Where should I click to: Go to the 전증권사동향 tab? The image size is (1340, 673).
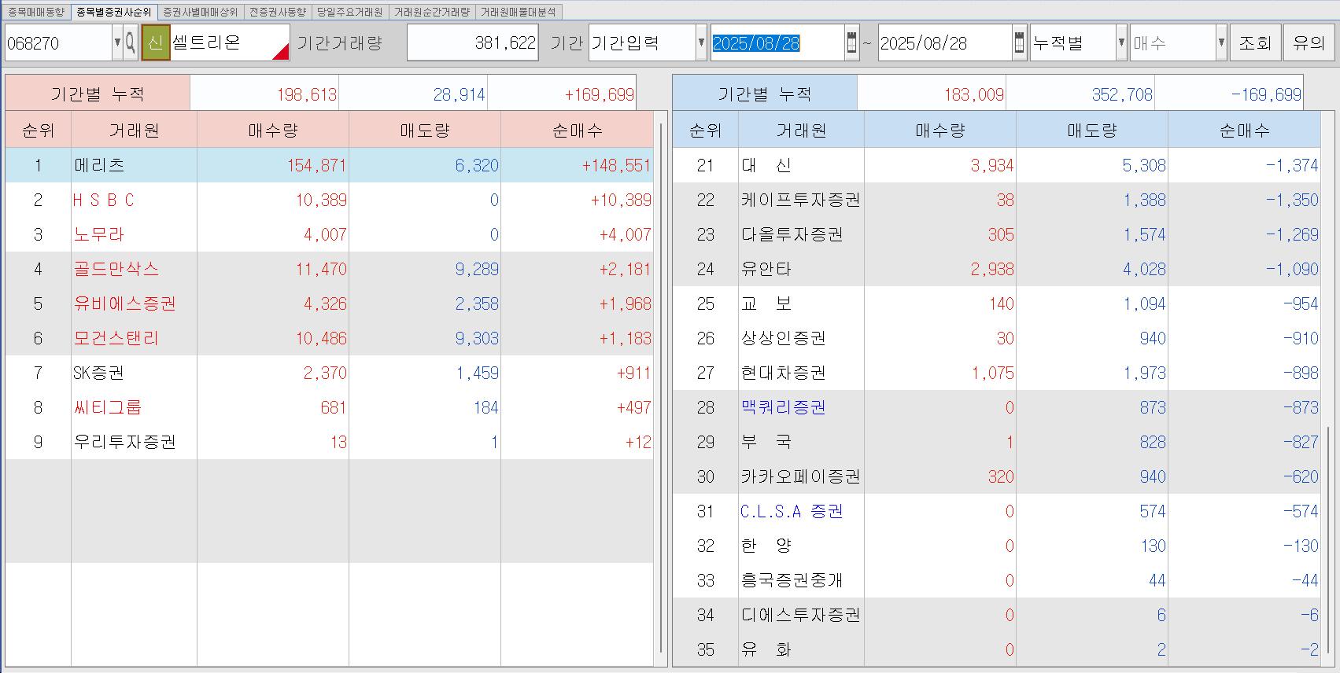278,12
